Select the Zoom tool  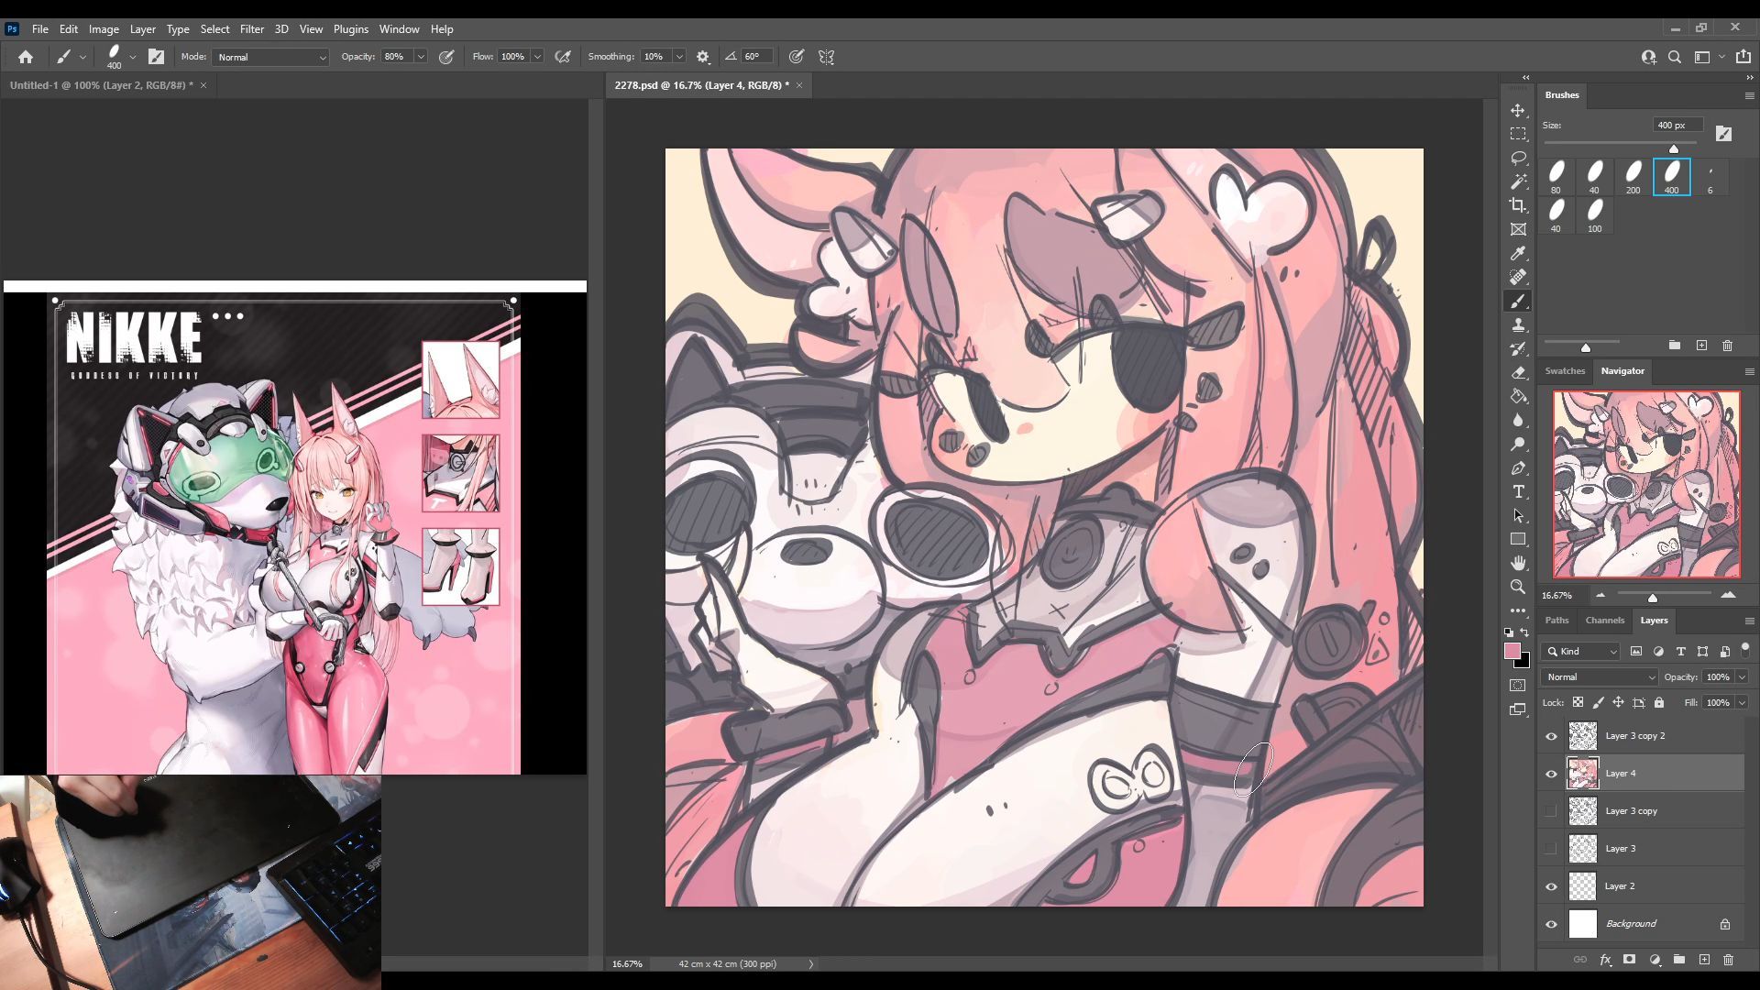(x=1518, y=587)
